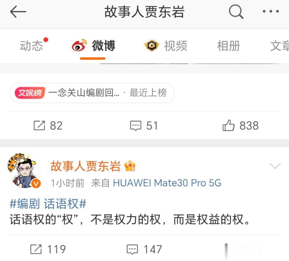Open HUAWEI Mate30 Pro 5G source link
The image size is (289, 261).
(167, 183)
